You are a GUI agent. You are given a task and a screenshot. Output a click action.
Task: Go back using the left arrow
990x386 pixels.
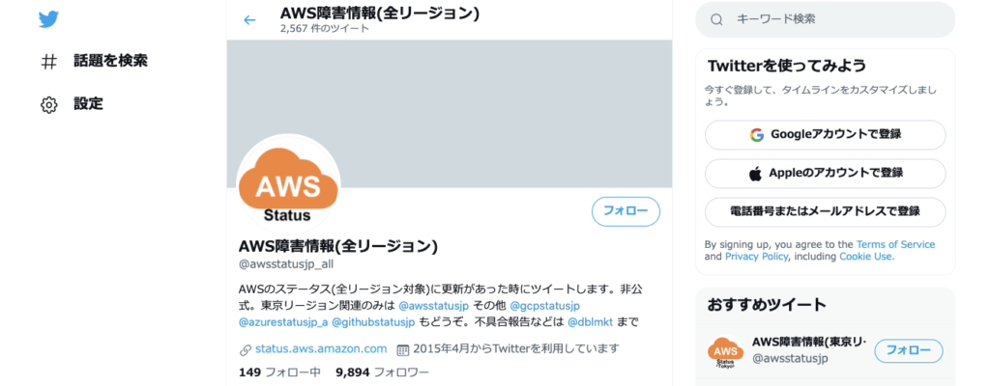[249, 20]
